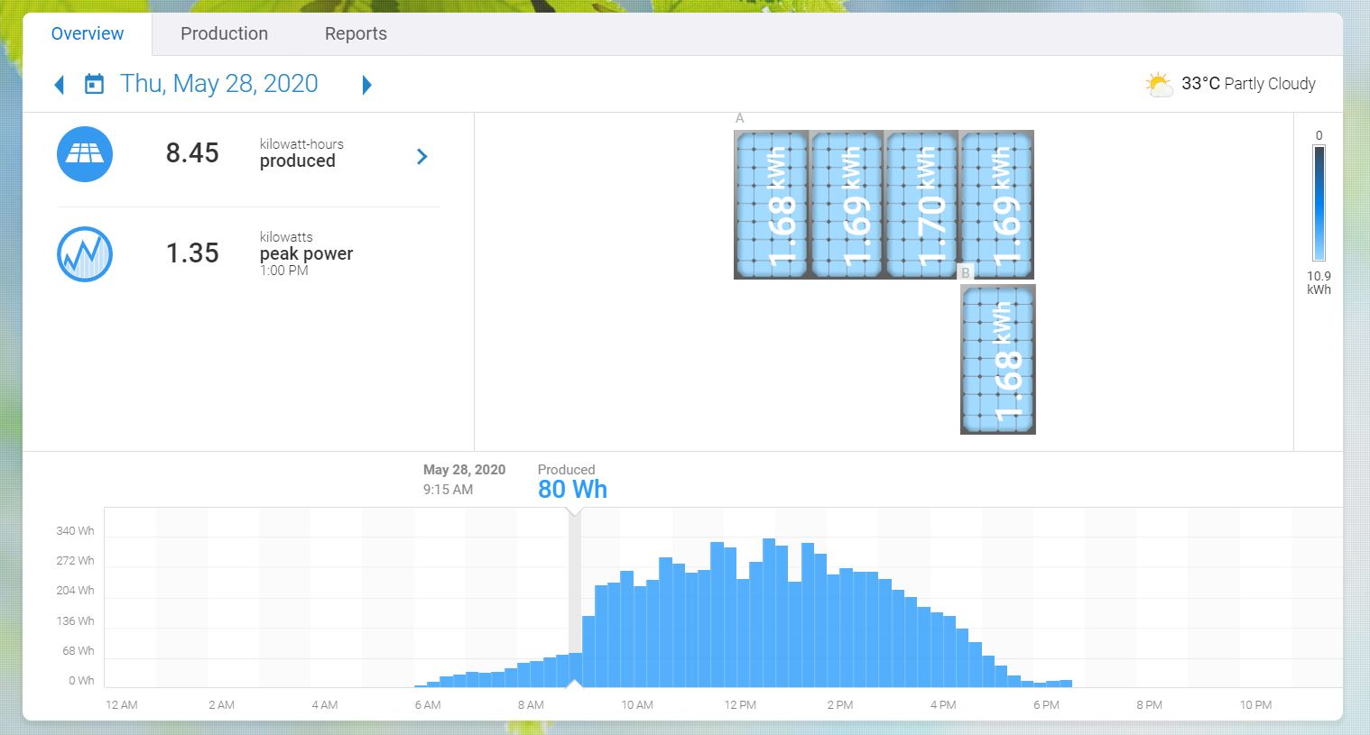Screen dimensions: 1370x735
Task: Go to the next day arrow
Action: pos(367,85)
